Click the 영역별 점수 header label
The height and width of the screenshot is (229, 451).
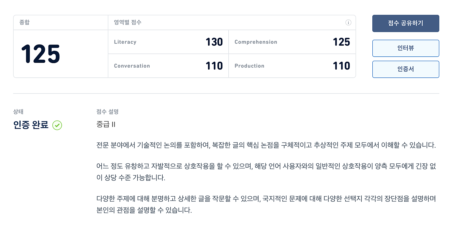coord(128,22)
